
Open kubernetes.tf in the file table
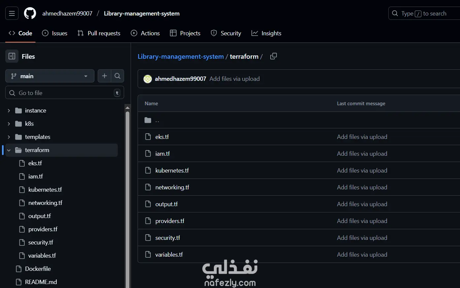(x=172, y=171)
